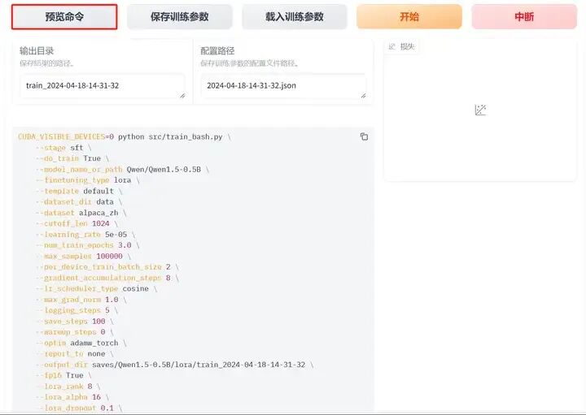Click the 损失 loss label icon
The width and height of the screenshot is (586, 415).
click(392, 46)
